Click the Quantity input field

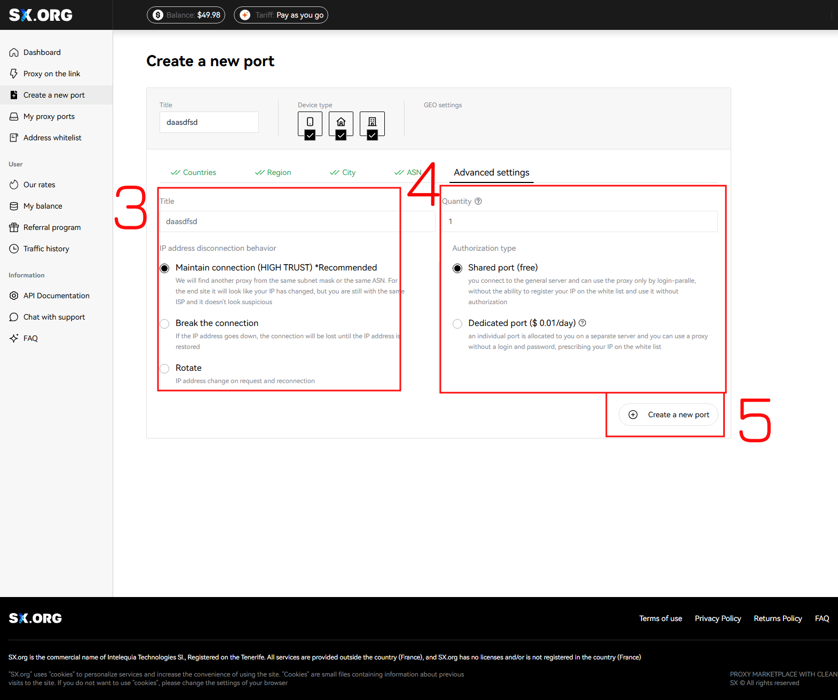click(580, 221)
